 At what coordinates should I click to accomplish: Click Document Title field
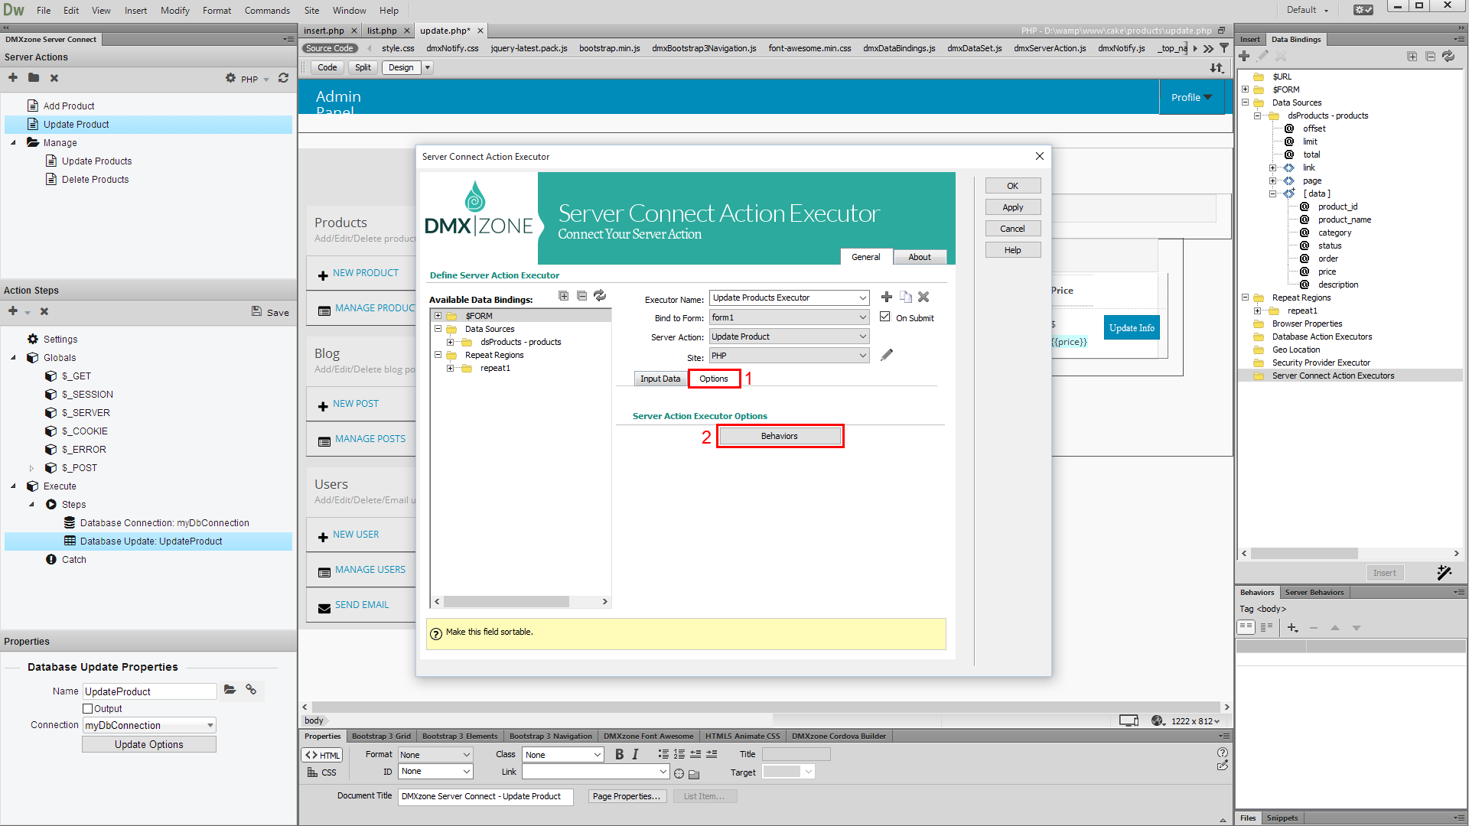click(484, 796)
